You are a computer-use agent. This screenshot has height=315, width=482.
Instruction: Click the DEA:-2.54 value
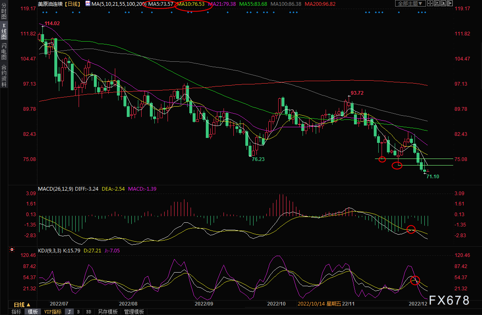(x=113, y=189)
